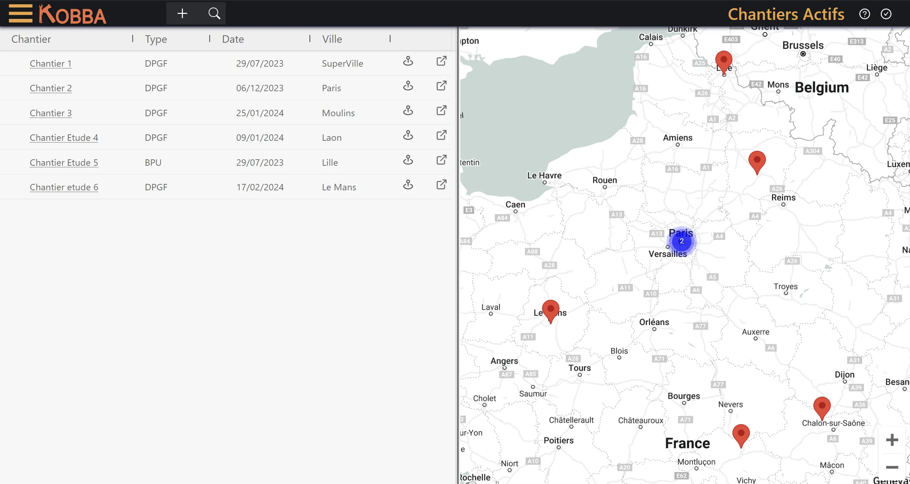910x484 pixels.
Task: Open Chantier 1 in new window
Action: point(441,61)
